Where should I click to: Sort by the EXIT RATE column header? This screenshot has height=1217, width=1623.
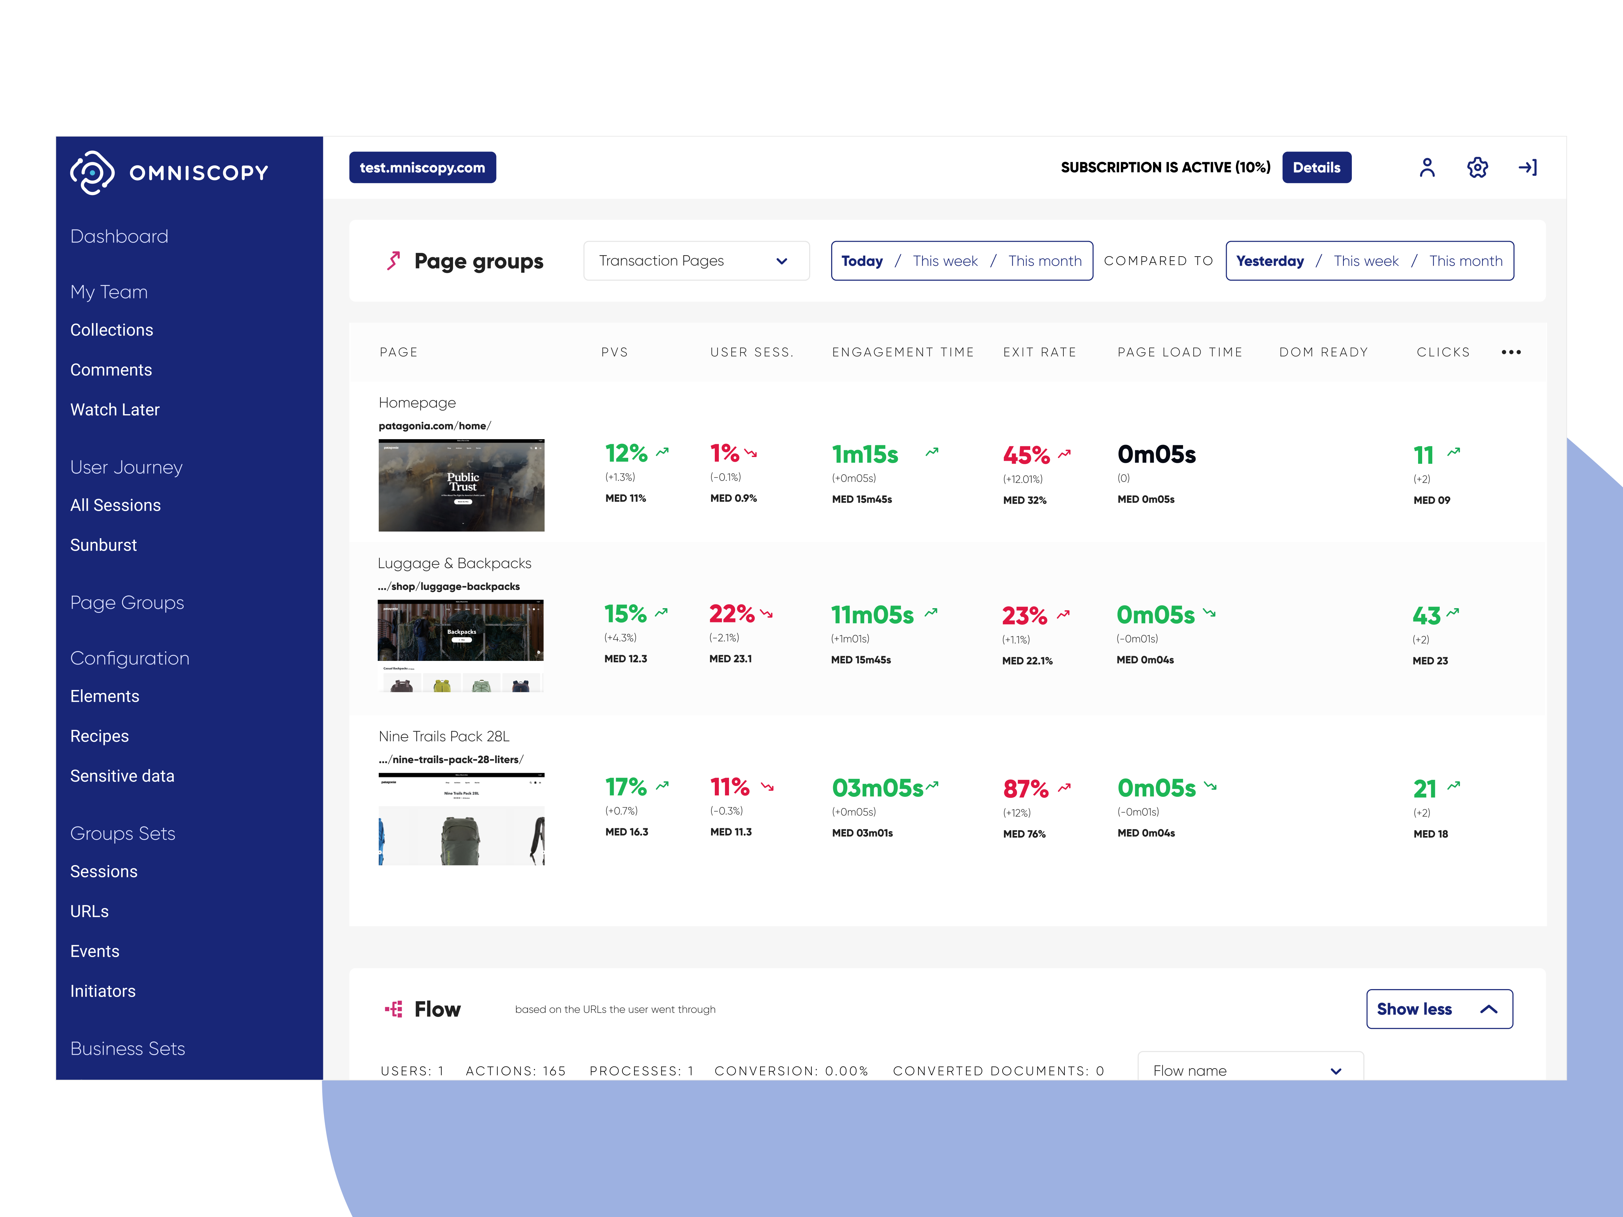pos(1039,352)
